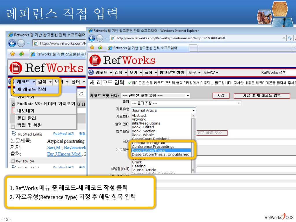Select Journal Article in type list
This screenshot has height=222, width=296.
(x=161, y=170)
